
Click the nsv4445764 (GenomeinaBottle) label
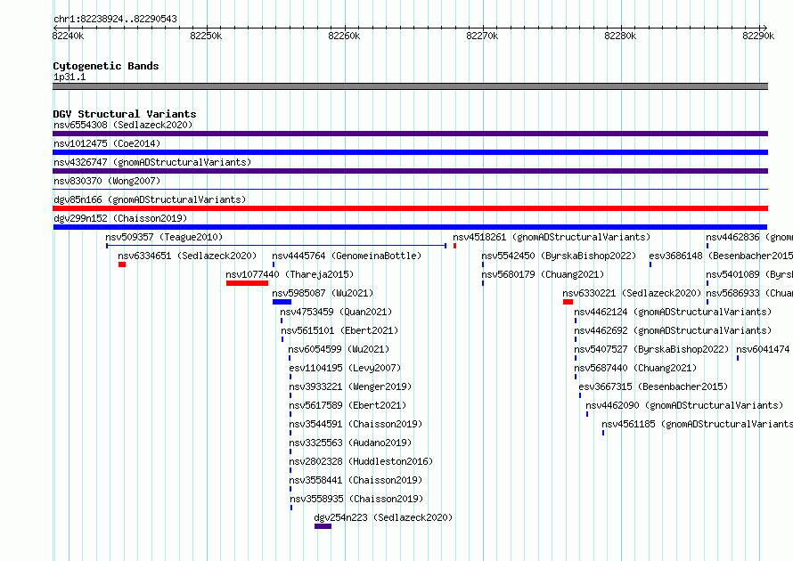click(x=347, y=256)
